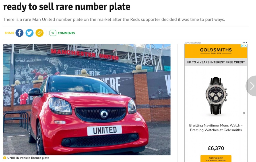This screenshot has height=162, width=256.
Task: Open the 17 comments bubble icon
Action: (x=53, y=33)
